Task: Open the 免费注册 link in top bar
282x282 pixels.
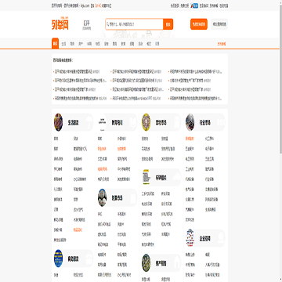Action: pyautogui.click(x=185, y=5)
